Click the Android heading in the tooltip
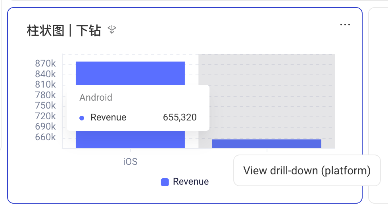This screenshot has width=388, height=210. [96, 97]
